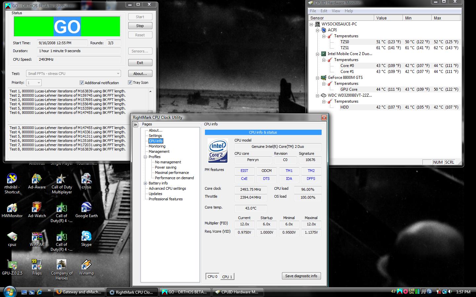Select the crysis desktop icon
Screen dimensions: 476x297
coord(86,181)
